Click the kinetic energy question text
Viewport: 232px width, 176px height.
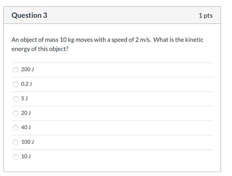point(107,44)
